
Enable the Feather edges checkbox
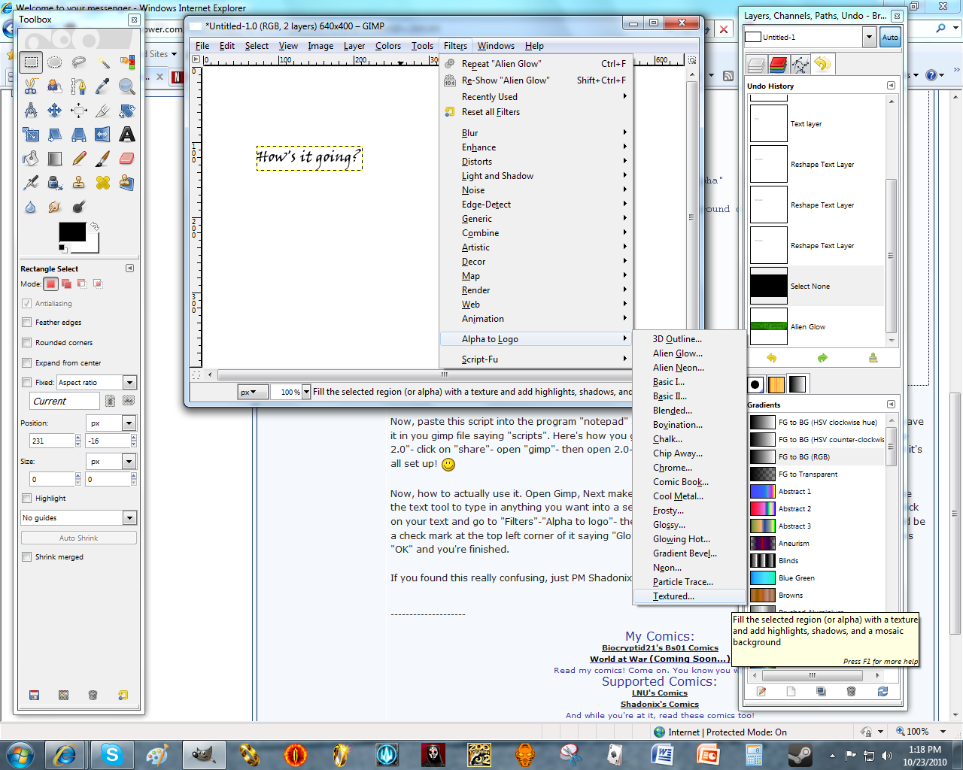pos(27,323)
